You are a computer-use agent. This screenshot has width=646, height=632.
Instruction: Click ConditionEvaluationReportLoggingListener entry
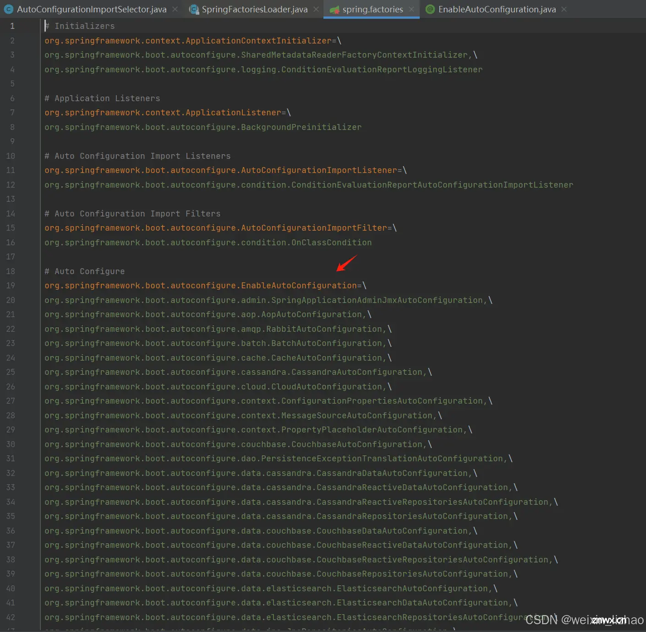(x=263, y=70)
